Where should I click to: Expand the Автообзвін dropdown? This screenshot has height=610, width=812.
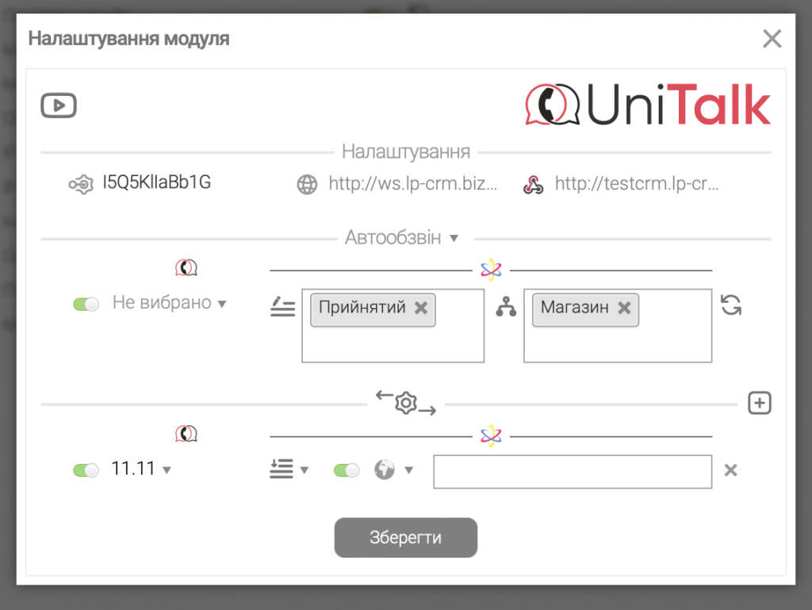pos(454,238)
